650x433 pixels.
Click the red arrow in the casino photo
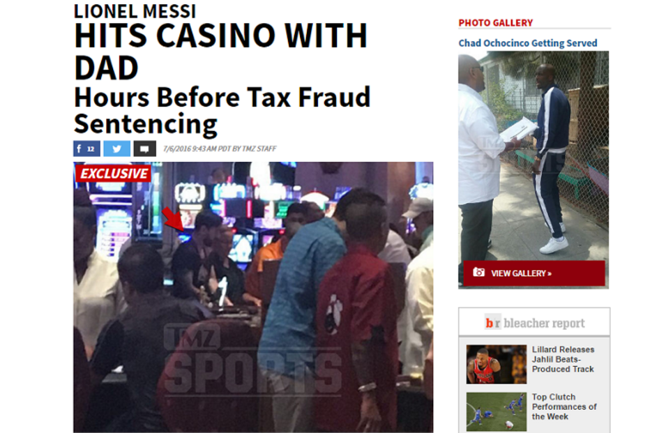(173, 219)
